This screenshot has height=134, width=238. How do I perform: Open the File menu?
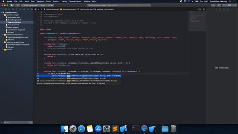click(16, 1)
